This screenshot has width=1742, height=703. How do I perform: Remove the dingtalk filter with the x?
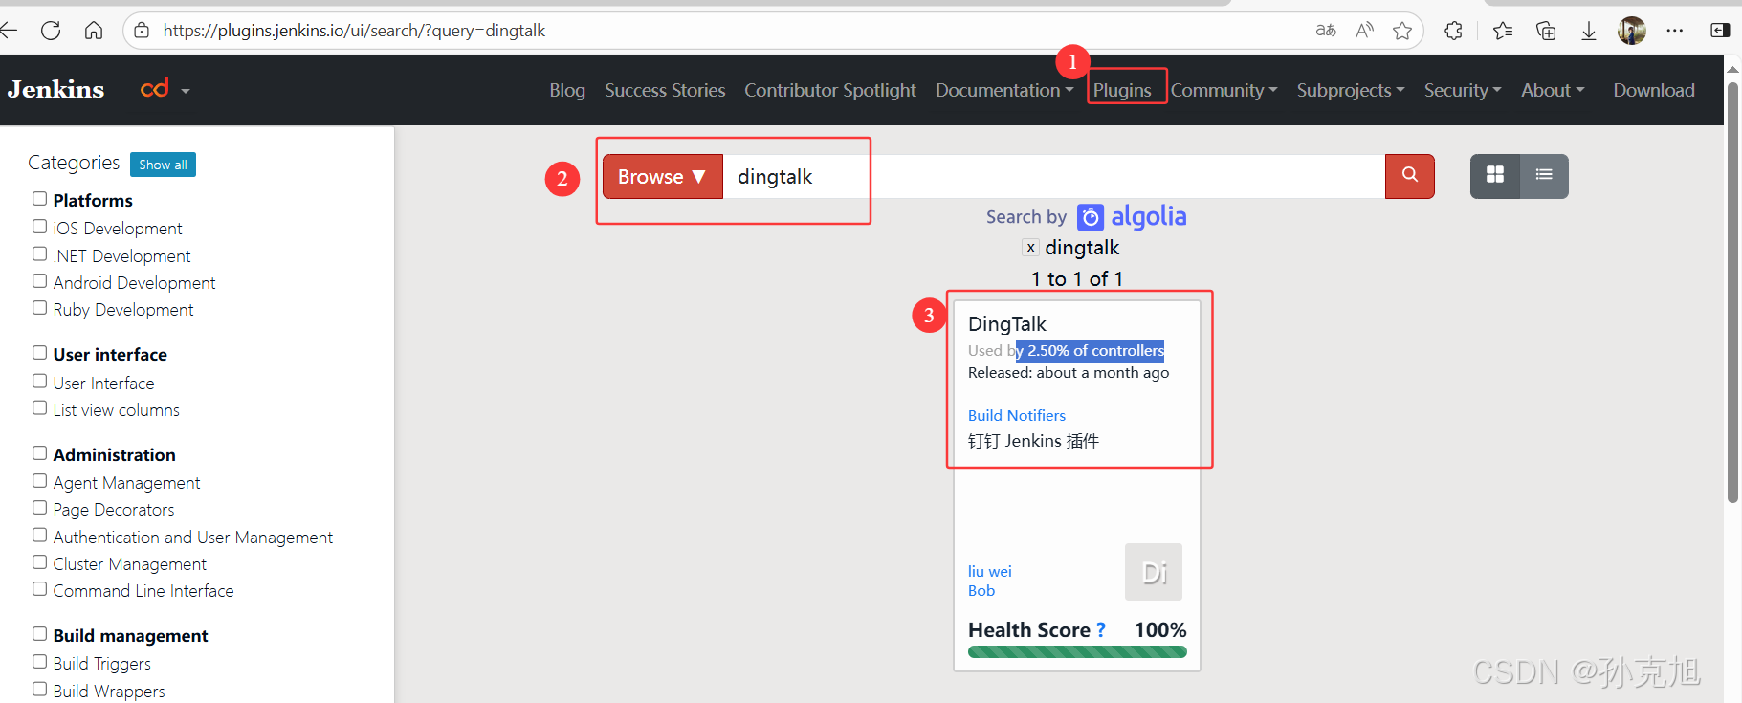click(1030, 248)
